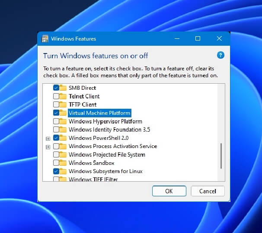Click the features list vertical scrollbar thumb
The height and width of the screenshot is (233, 262).
221,156
